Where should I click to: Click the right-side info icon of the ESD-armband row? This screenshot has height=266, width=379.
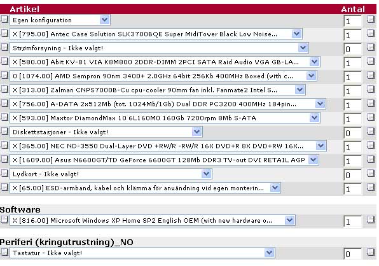click(x=371, y=187)
